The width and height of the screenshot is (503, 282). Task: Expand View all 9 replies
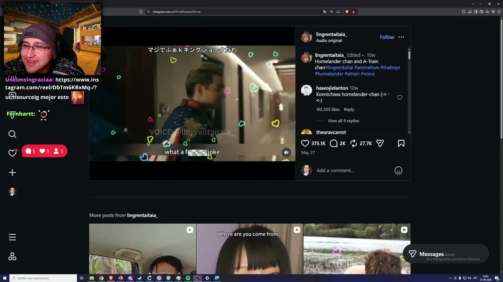point(343,121)
